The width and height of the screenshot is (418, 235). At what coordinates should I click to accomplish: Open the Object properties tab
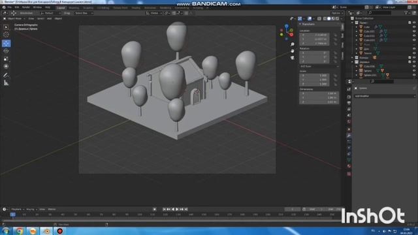[x=349, y=129]
